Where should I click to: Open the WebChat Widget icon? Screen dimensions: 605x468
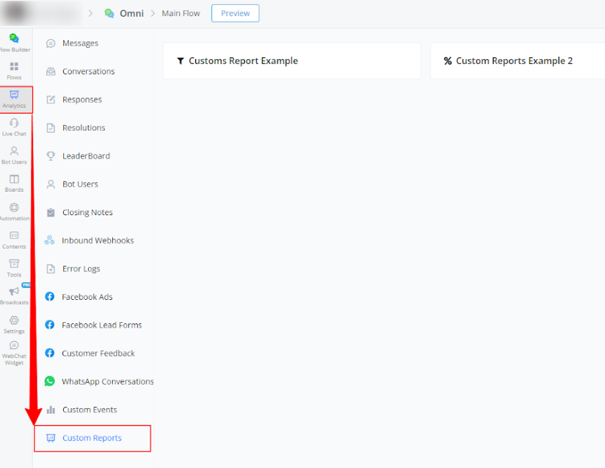pos(14,346)
